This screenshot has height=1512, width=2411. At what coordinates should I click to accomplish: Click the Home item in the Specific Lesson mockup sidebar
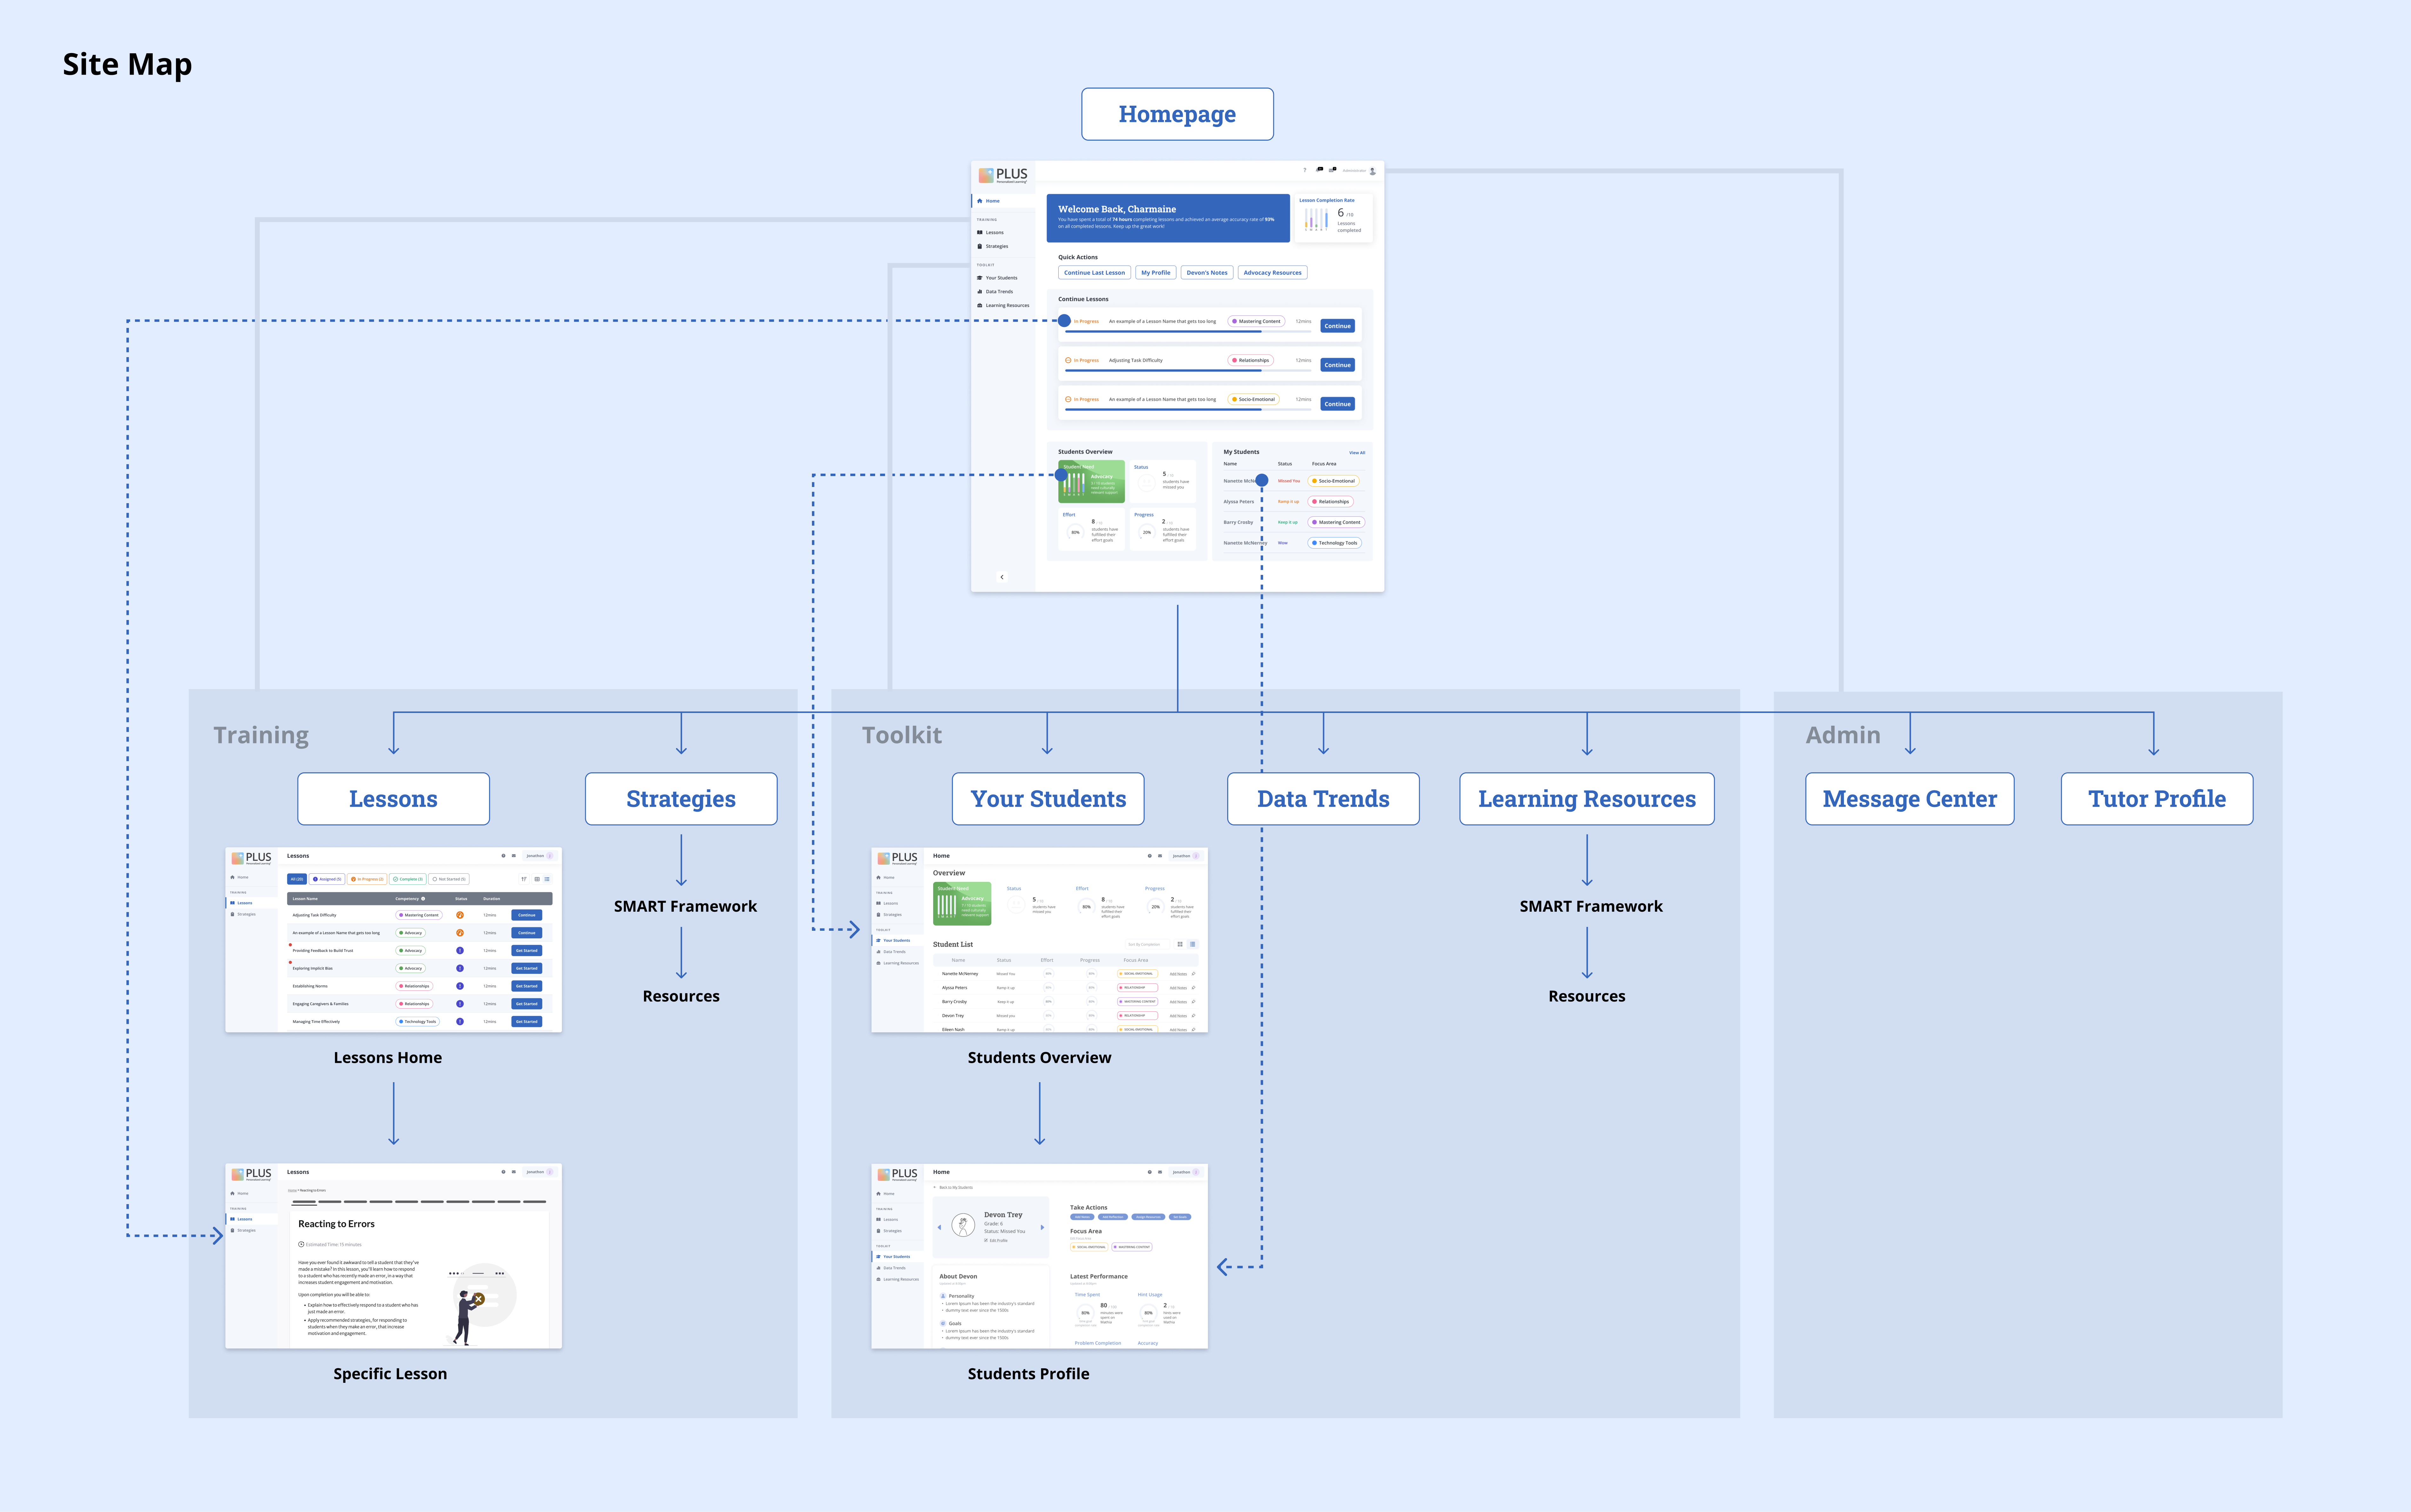pos(239,1193)
